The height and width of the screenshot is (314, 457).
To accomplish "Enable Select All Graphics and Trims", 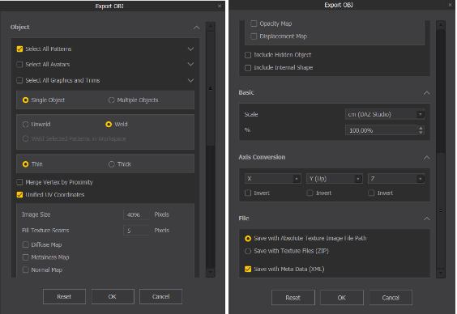I will [x=19, y=80].
